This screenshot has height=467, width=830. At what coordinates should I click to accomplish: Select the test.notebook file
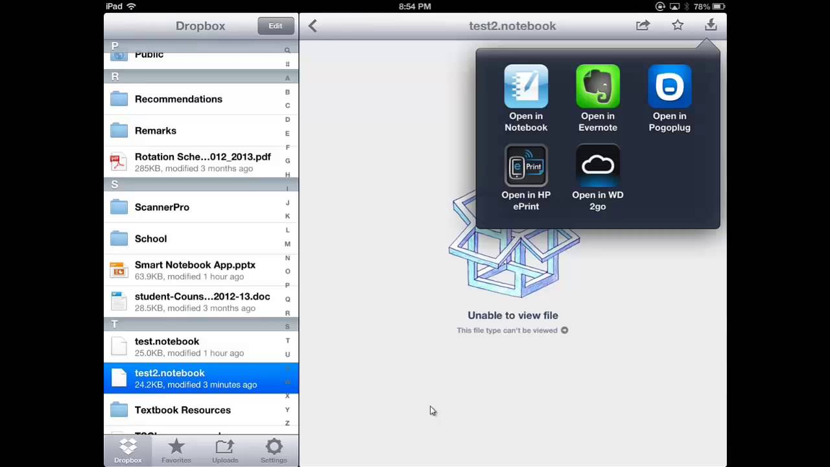(x=201, y=347)
